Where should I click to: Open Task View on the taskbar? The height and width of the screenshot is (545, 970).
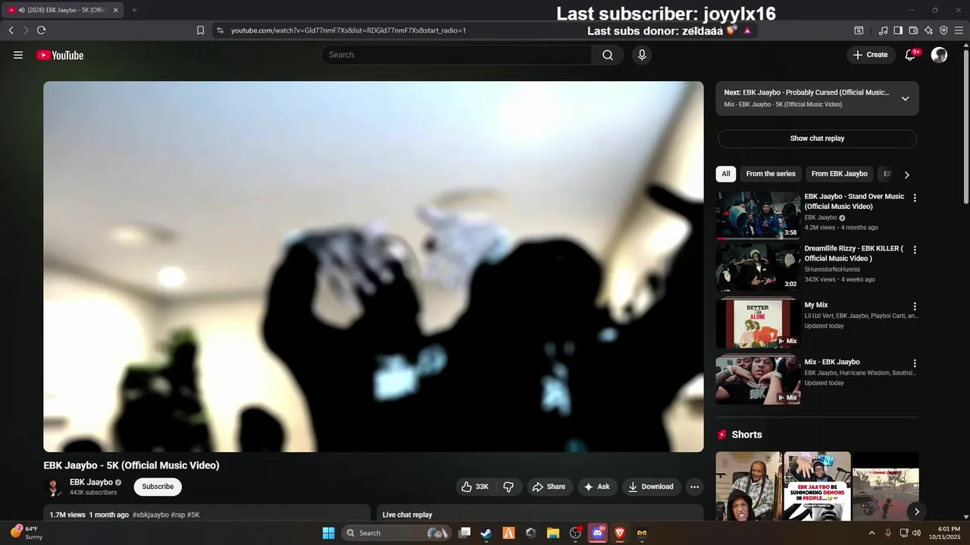pyautogui.click(x=465, y=533)
